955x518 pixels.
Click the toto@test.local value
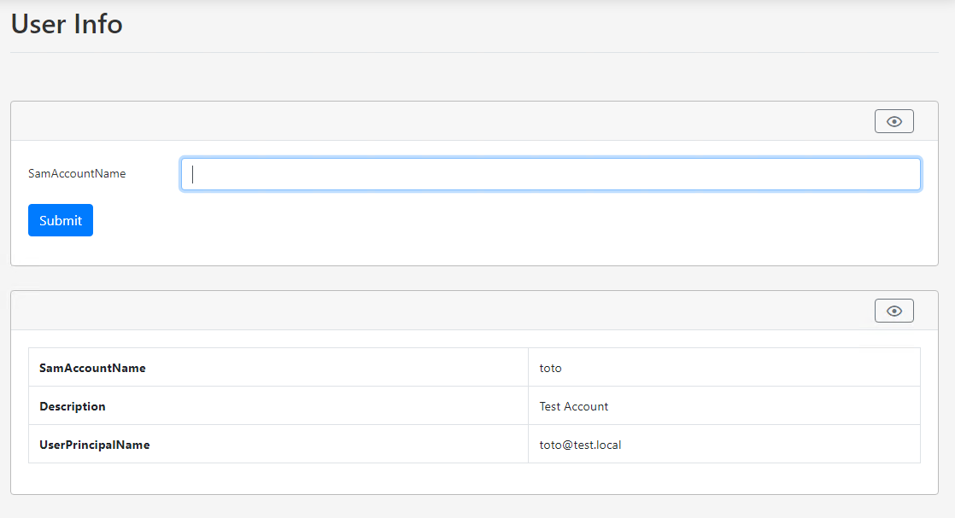[x=580, y=445]
